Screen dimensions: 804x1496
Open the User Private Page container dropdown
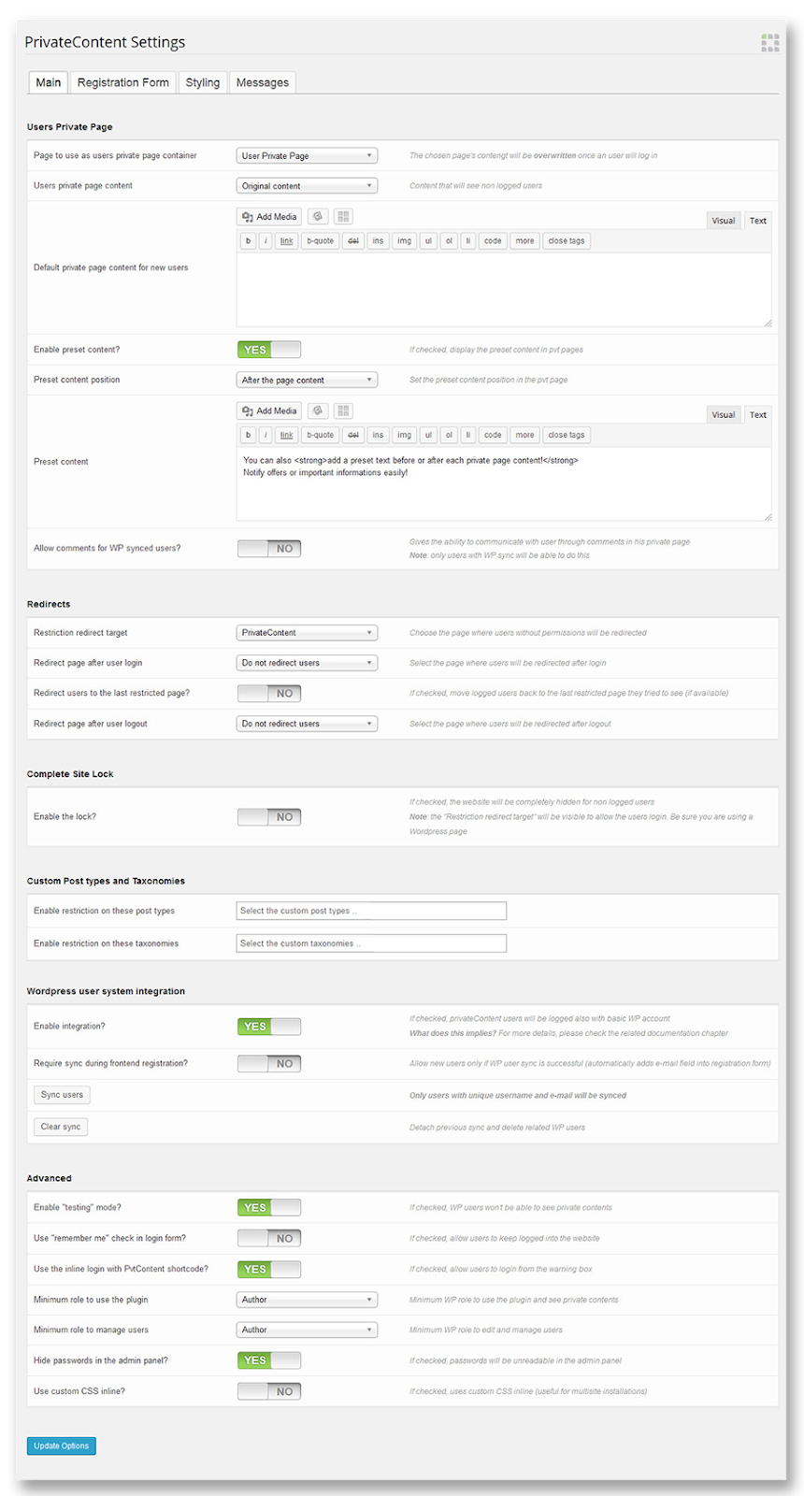point(307,156)
